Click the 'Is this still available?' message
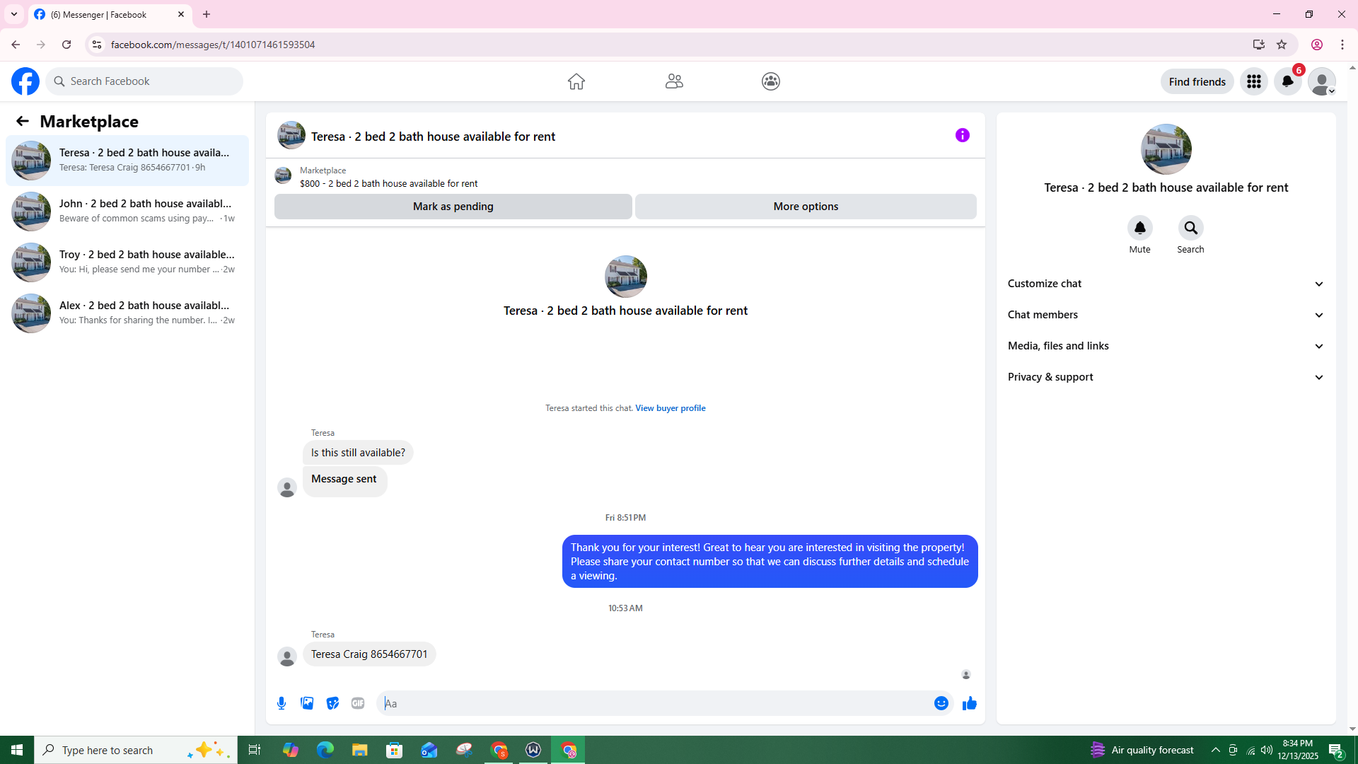 tap(358, 453)
